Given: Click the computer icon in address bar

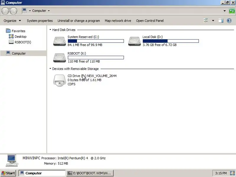Looking at the screenshot, I should coord(24,11).
